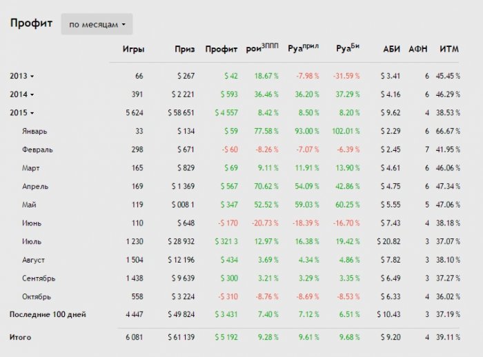The width and height of the screenshot is (483, 357).
Task: Sort by the Игры column header
Action: pos(133,49)
